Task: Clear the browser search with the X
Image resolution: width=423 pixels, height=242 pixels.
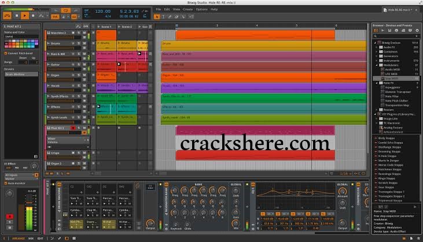Action: pos(417,36)
